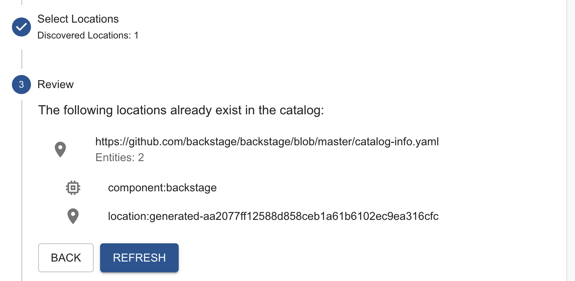Click the numbered circle icon for Review step
The width and height of the screenshot is (575, 281).
[21, 85]
